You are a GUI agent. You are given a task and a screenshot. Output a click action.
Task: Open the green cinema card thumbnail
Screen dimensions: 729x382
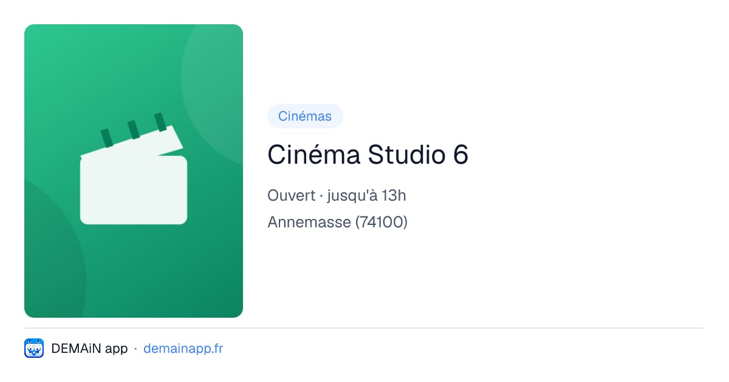[134, 171]
